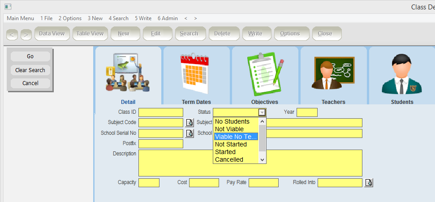Click into the Class ID field
The image size is (435, 202).
161,112
